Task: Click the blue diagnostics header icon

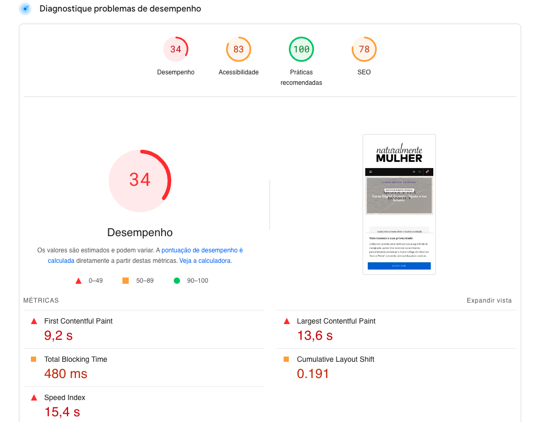Action: pyautogui.click(x=25, y=9)
